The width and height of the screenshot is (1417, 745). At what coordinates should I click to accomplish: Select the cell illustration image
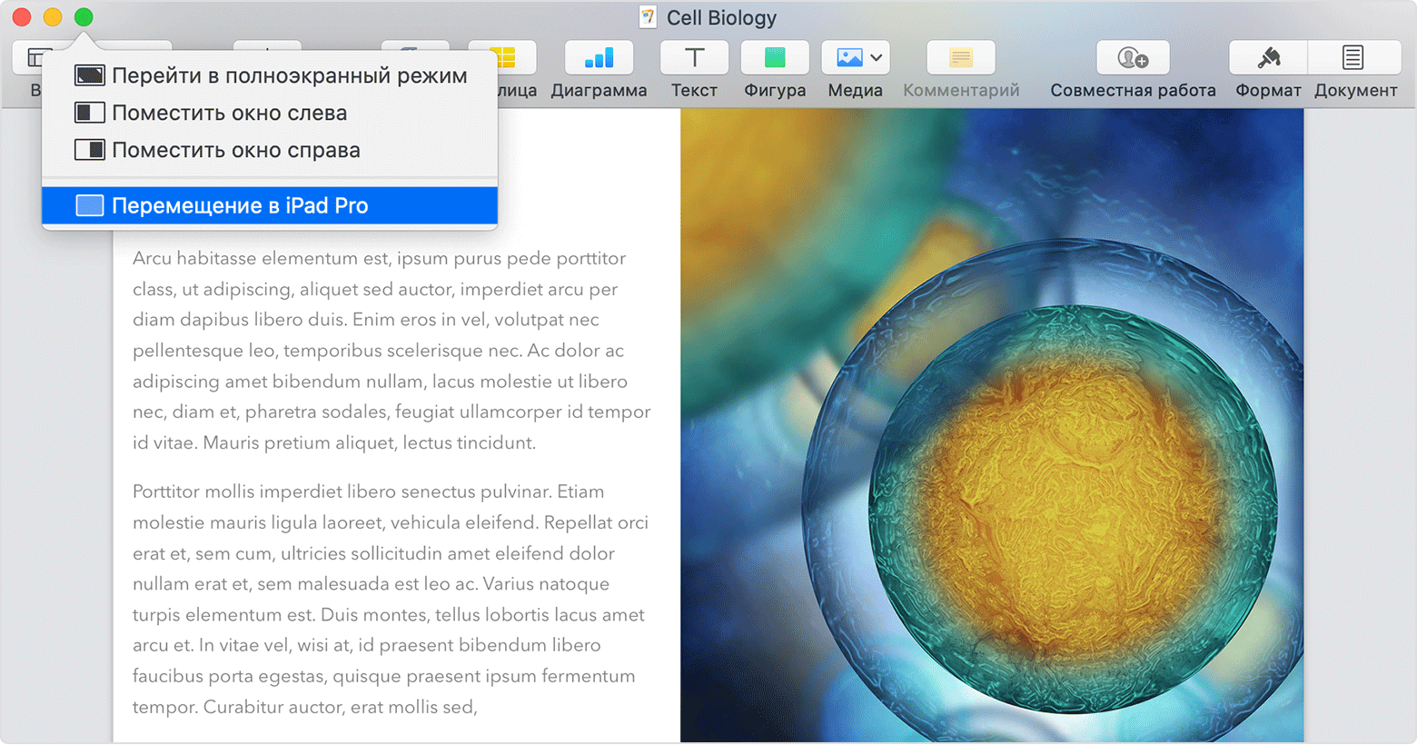992,425
